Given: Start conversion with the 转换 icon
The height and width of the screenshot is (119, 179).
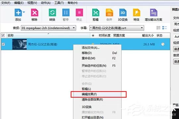Looking at the screenshot, I should click(x=52, y=13).
